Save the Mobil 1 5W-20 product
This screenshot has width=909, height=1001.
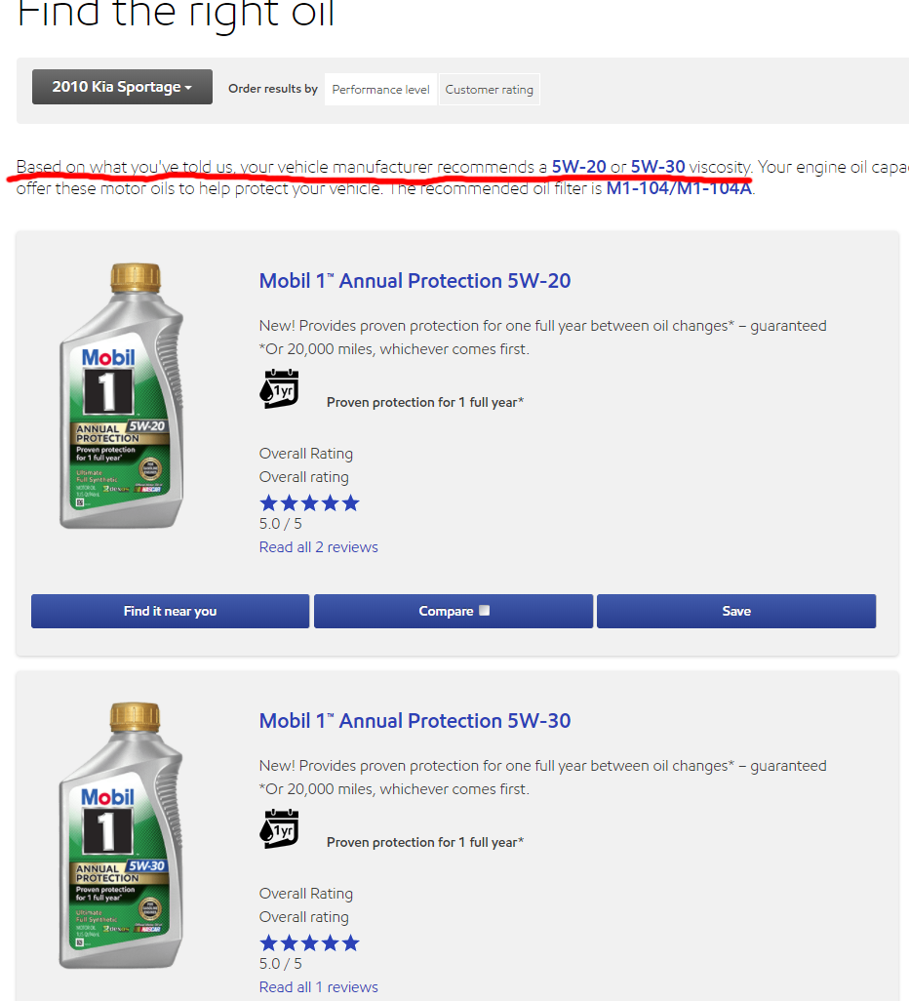click(x=736, y=611)
